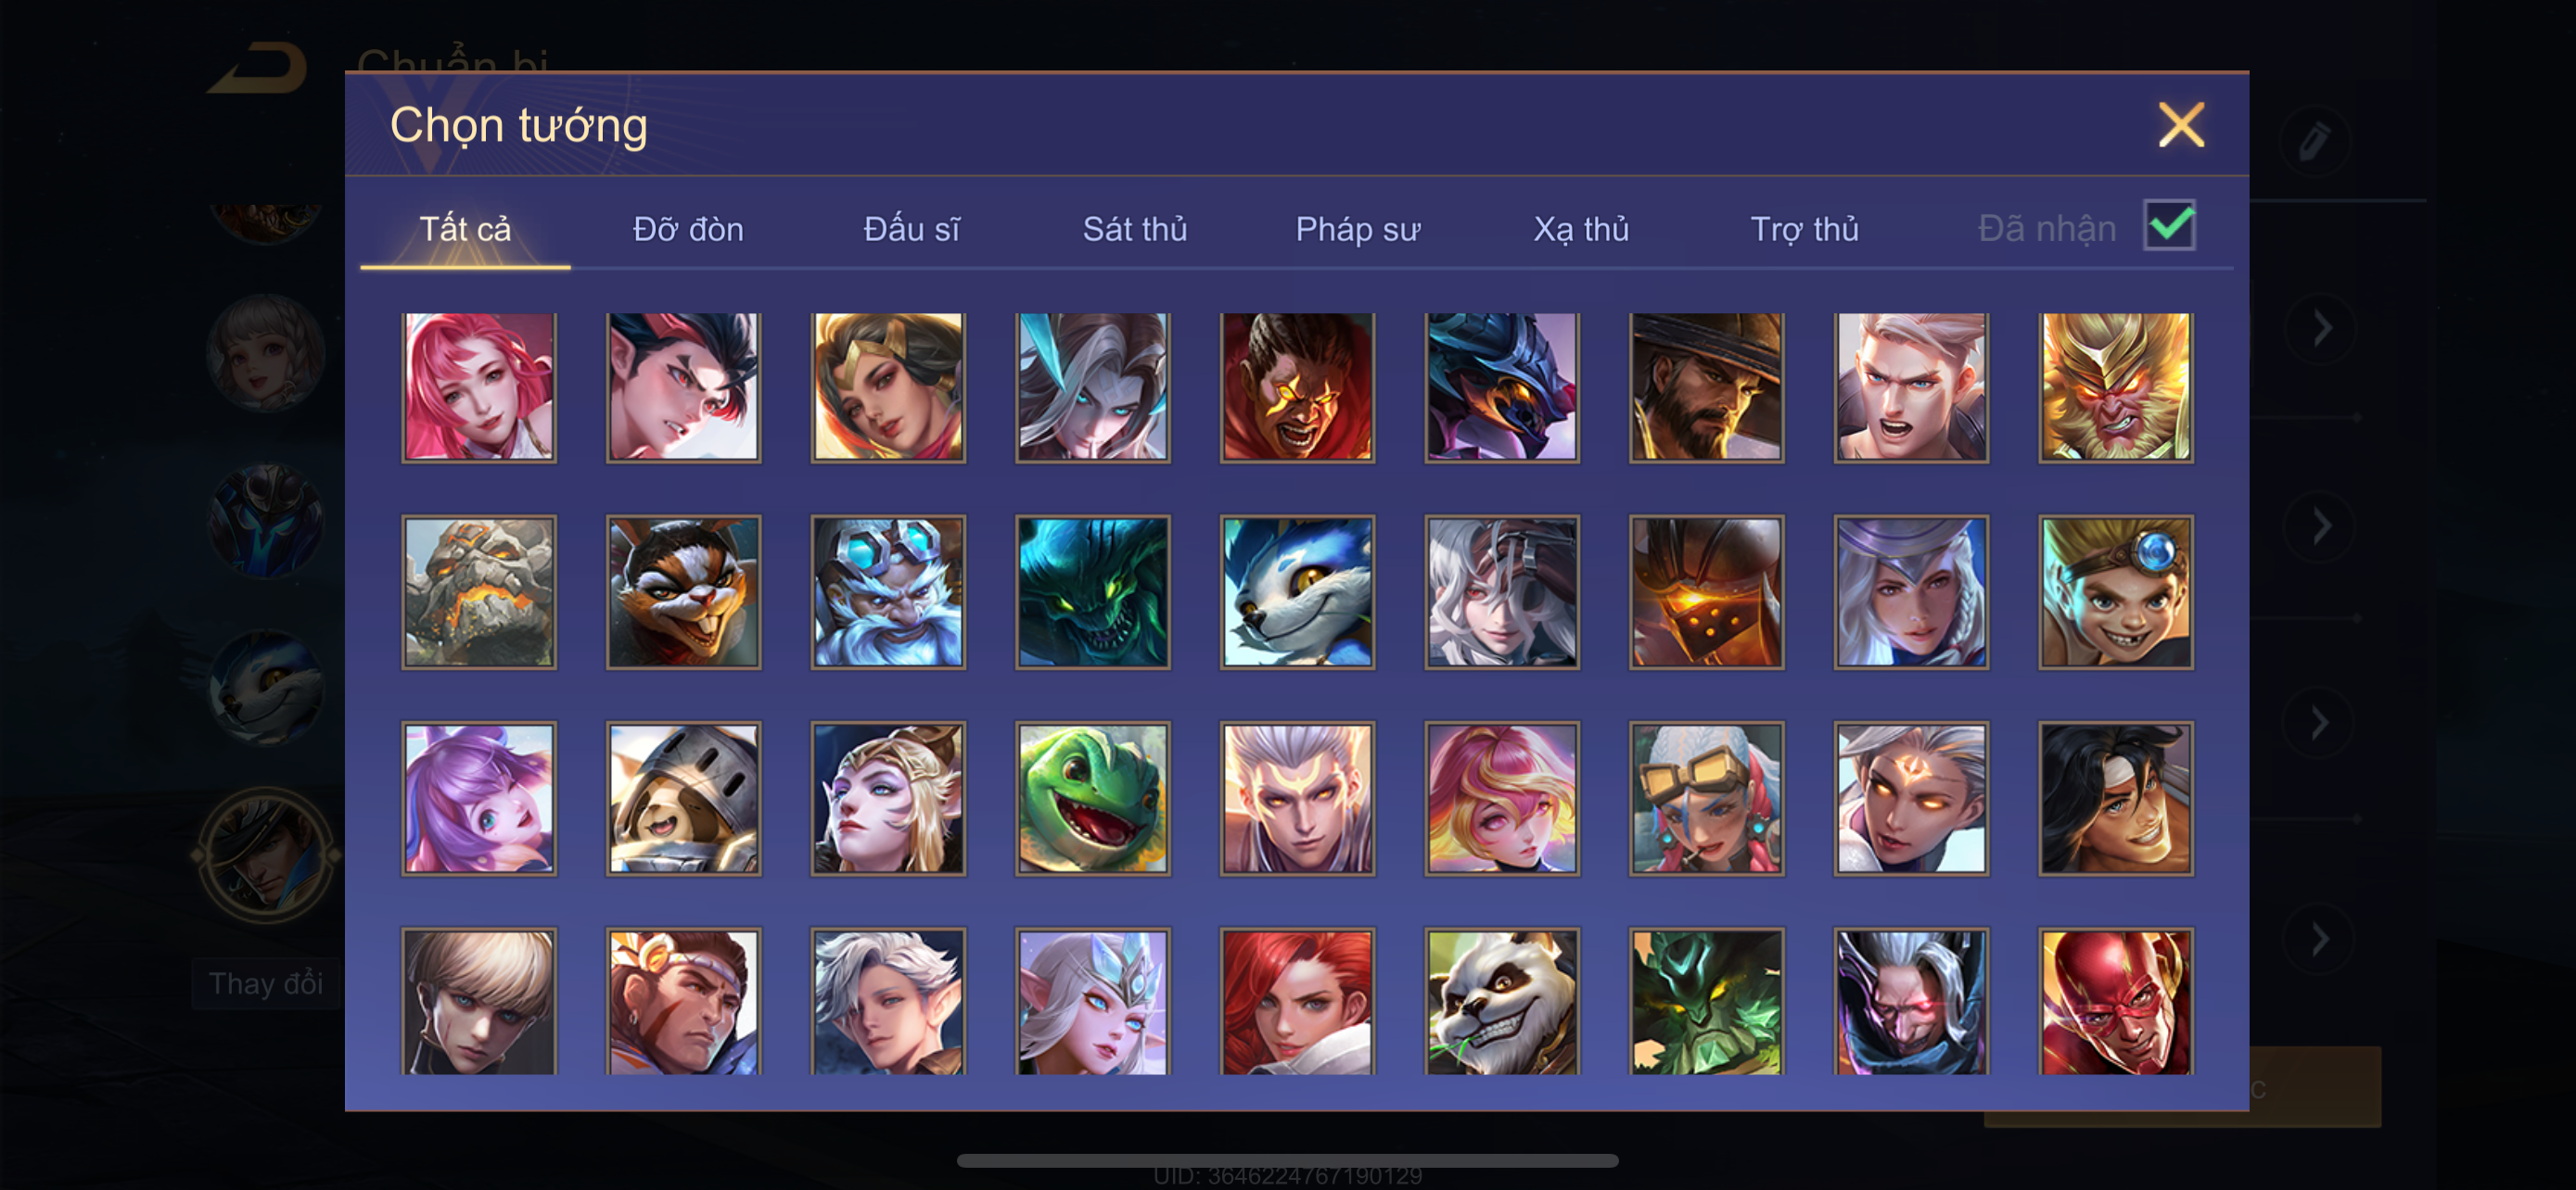Go back using the return arrow
The width and height of the screenshot is (2576, 1190).
click(257, 68)
